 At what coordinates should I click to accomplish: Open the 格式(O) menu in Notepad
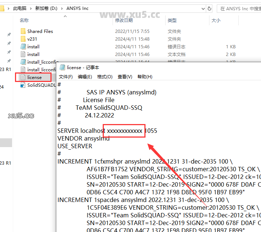coord(105,77)
